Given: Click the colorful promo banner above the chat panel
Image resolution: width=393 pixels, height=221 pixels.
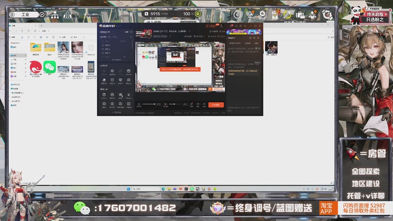Looking at the screenshot, I should pyautogui.click(x=244, y=32).
